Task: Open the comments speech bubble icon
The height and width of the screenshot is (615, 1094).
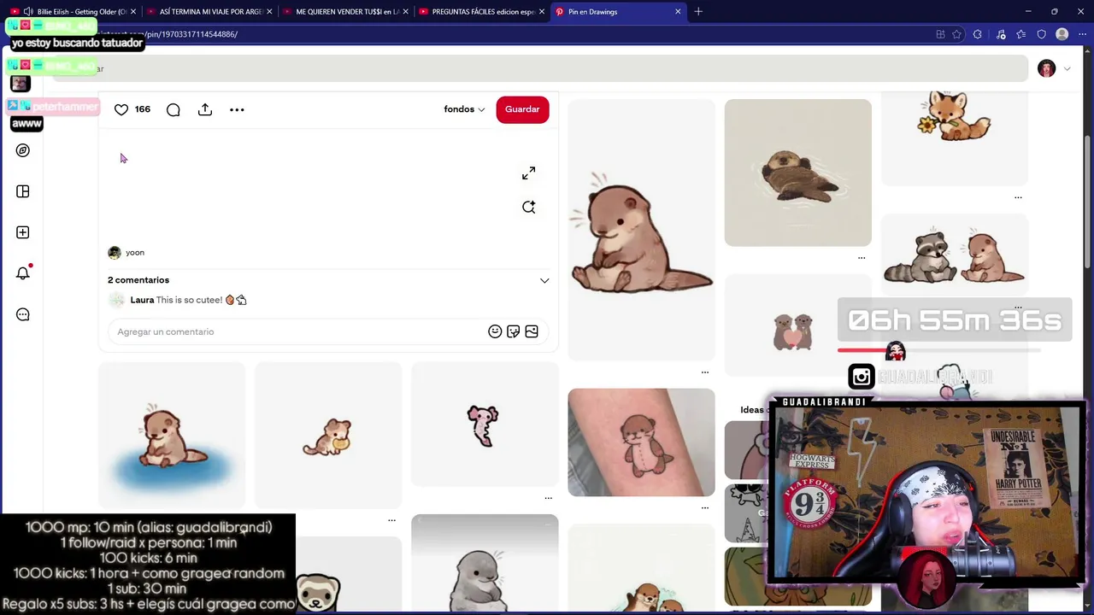Action: click(x=174, y=109)
